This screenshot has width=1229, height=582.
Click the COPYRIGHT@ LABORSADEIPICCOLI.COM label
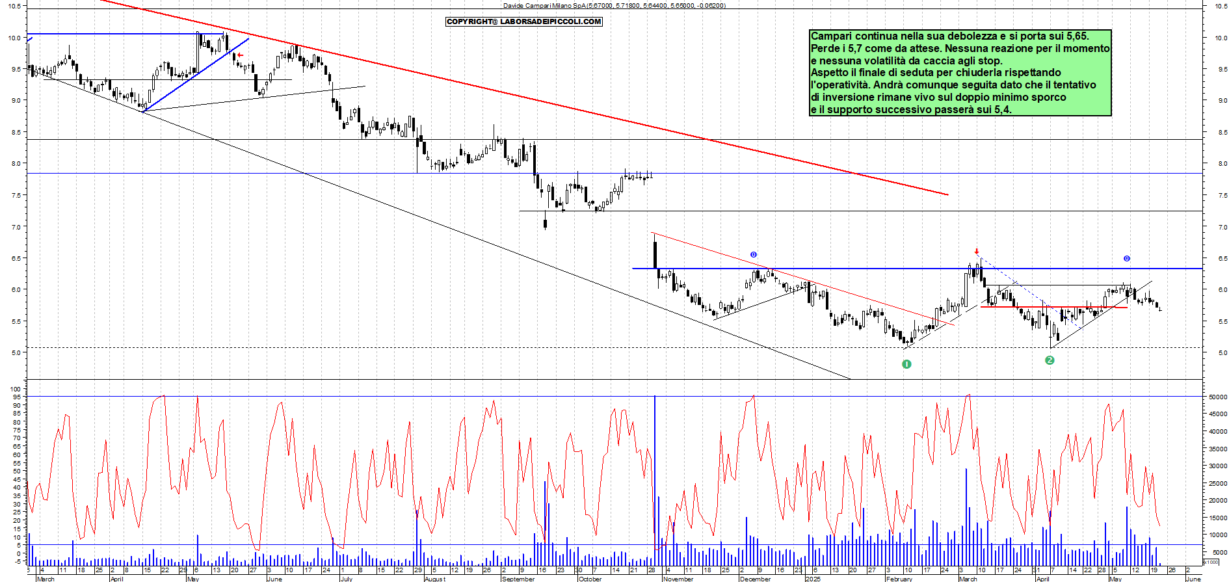point(524,21)
